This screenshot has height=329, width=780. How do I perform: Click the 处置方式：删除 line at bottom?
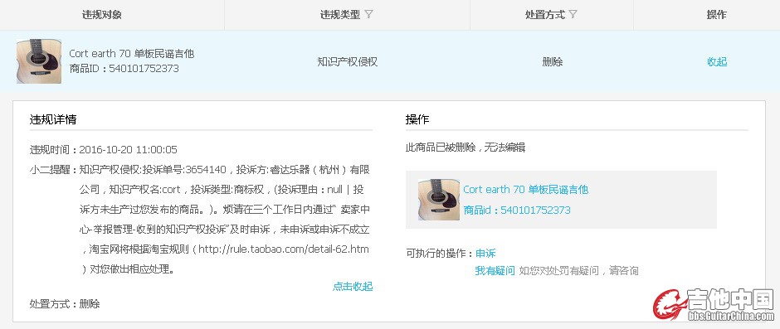(65, 303)
